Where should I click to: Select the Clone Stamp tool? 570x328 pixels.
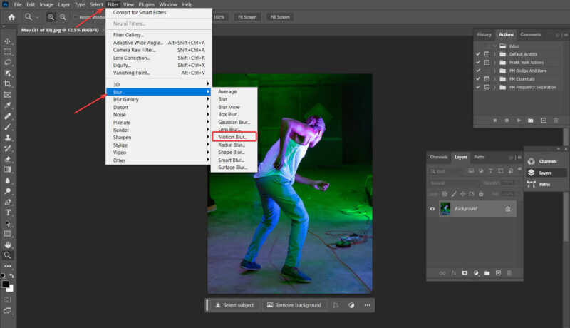pyautogui.click(x=7, y=138)
